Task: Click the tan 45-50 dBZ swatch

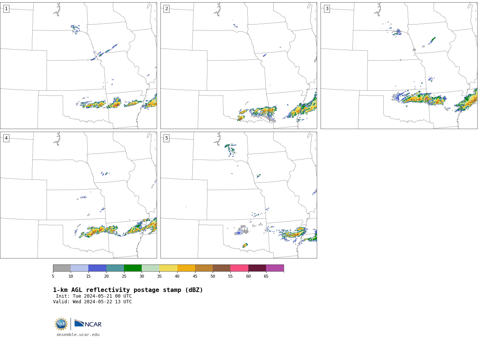Action: (x=204, y=268)
